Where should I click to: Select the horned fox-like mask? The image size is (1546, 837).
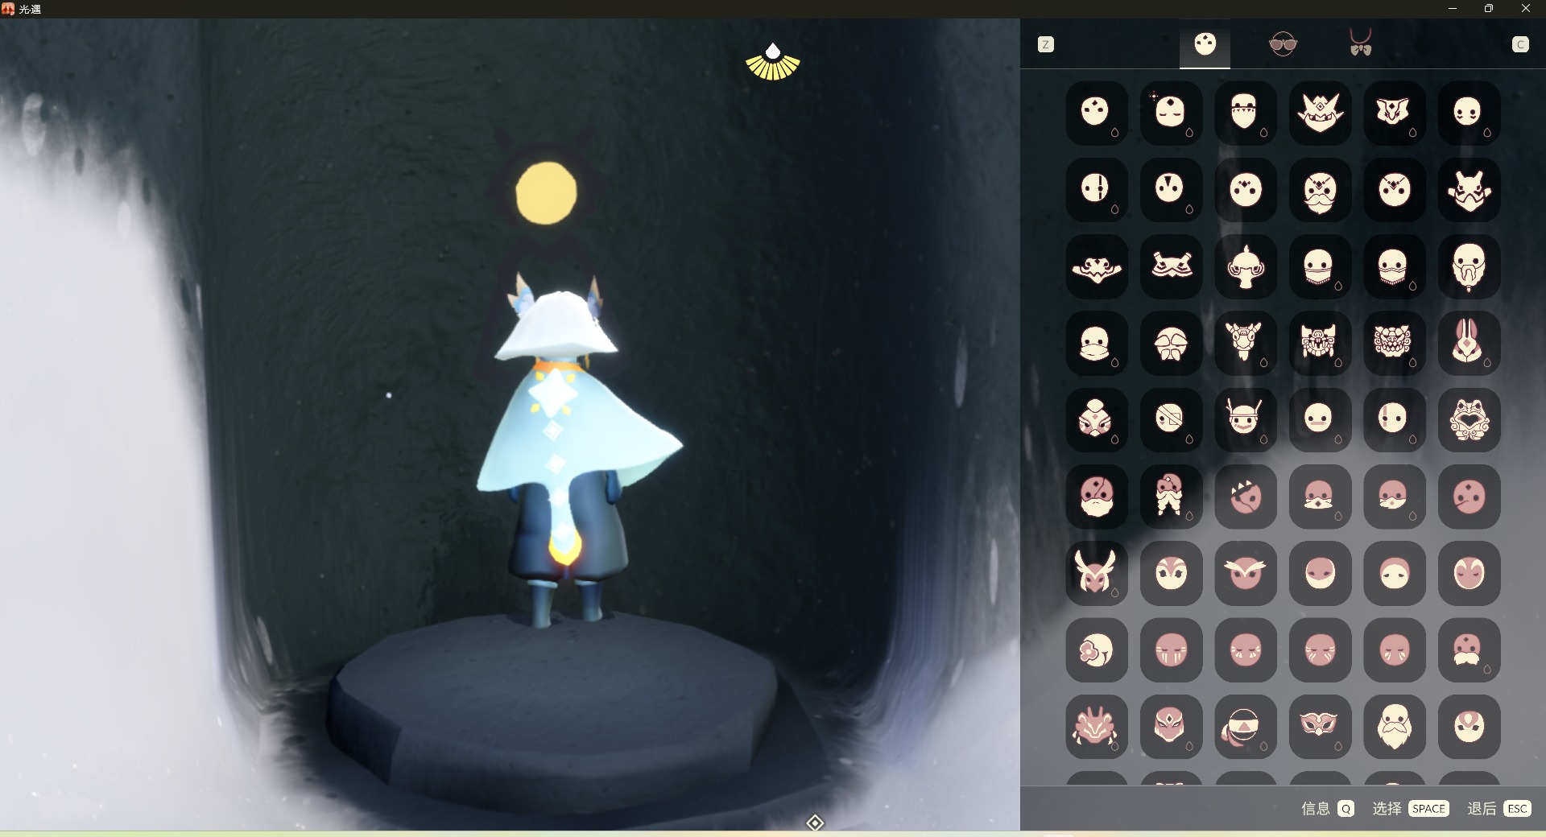1469,190
